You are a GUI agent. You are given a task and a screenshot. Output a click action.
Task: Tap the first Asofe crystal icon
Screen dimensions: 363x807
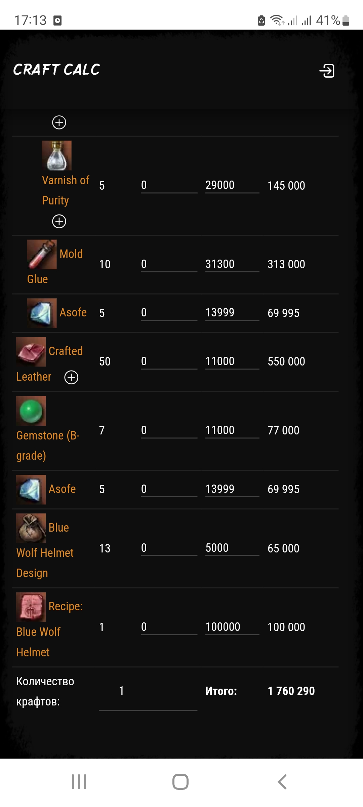tap(42, 313)
